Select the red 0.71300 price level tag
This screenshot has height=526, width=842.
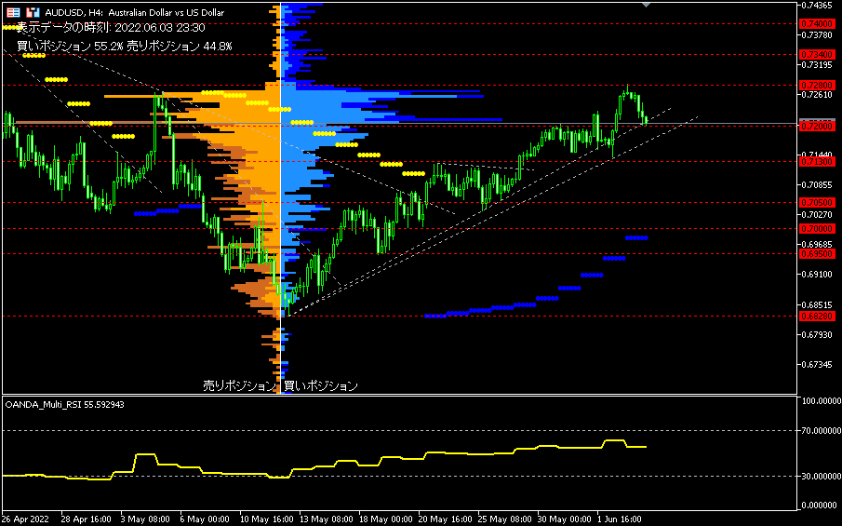pos(817,162)
